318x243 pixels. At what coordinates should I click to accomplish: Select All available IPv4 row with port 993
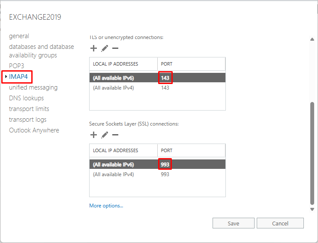click(157, 174)
